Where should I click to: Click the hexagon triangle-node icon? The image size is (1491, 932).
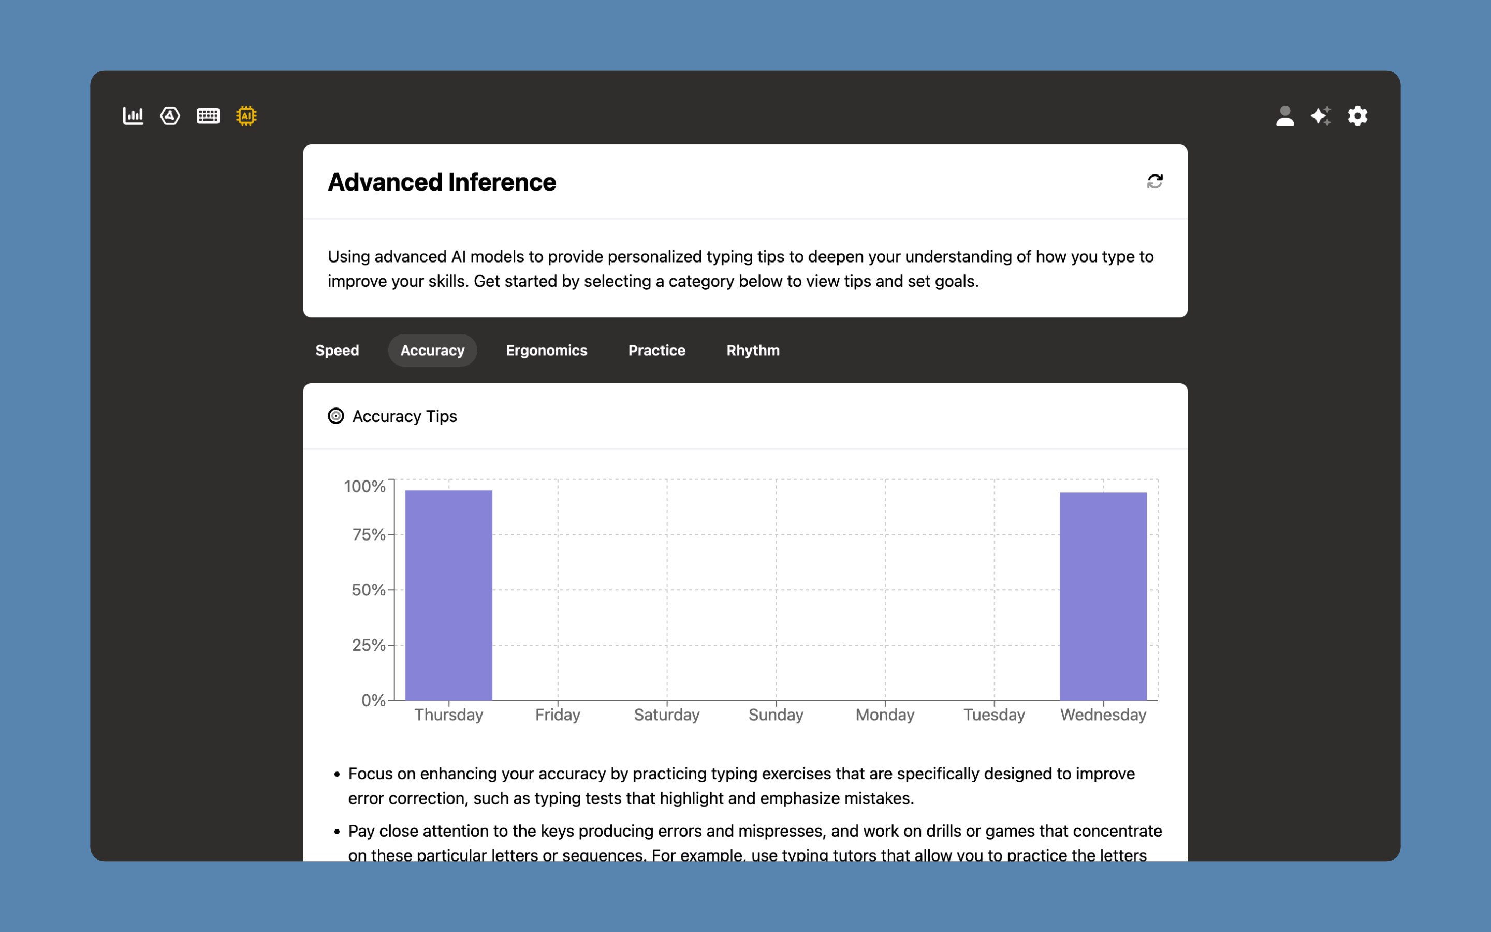click(170, 116)
